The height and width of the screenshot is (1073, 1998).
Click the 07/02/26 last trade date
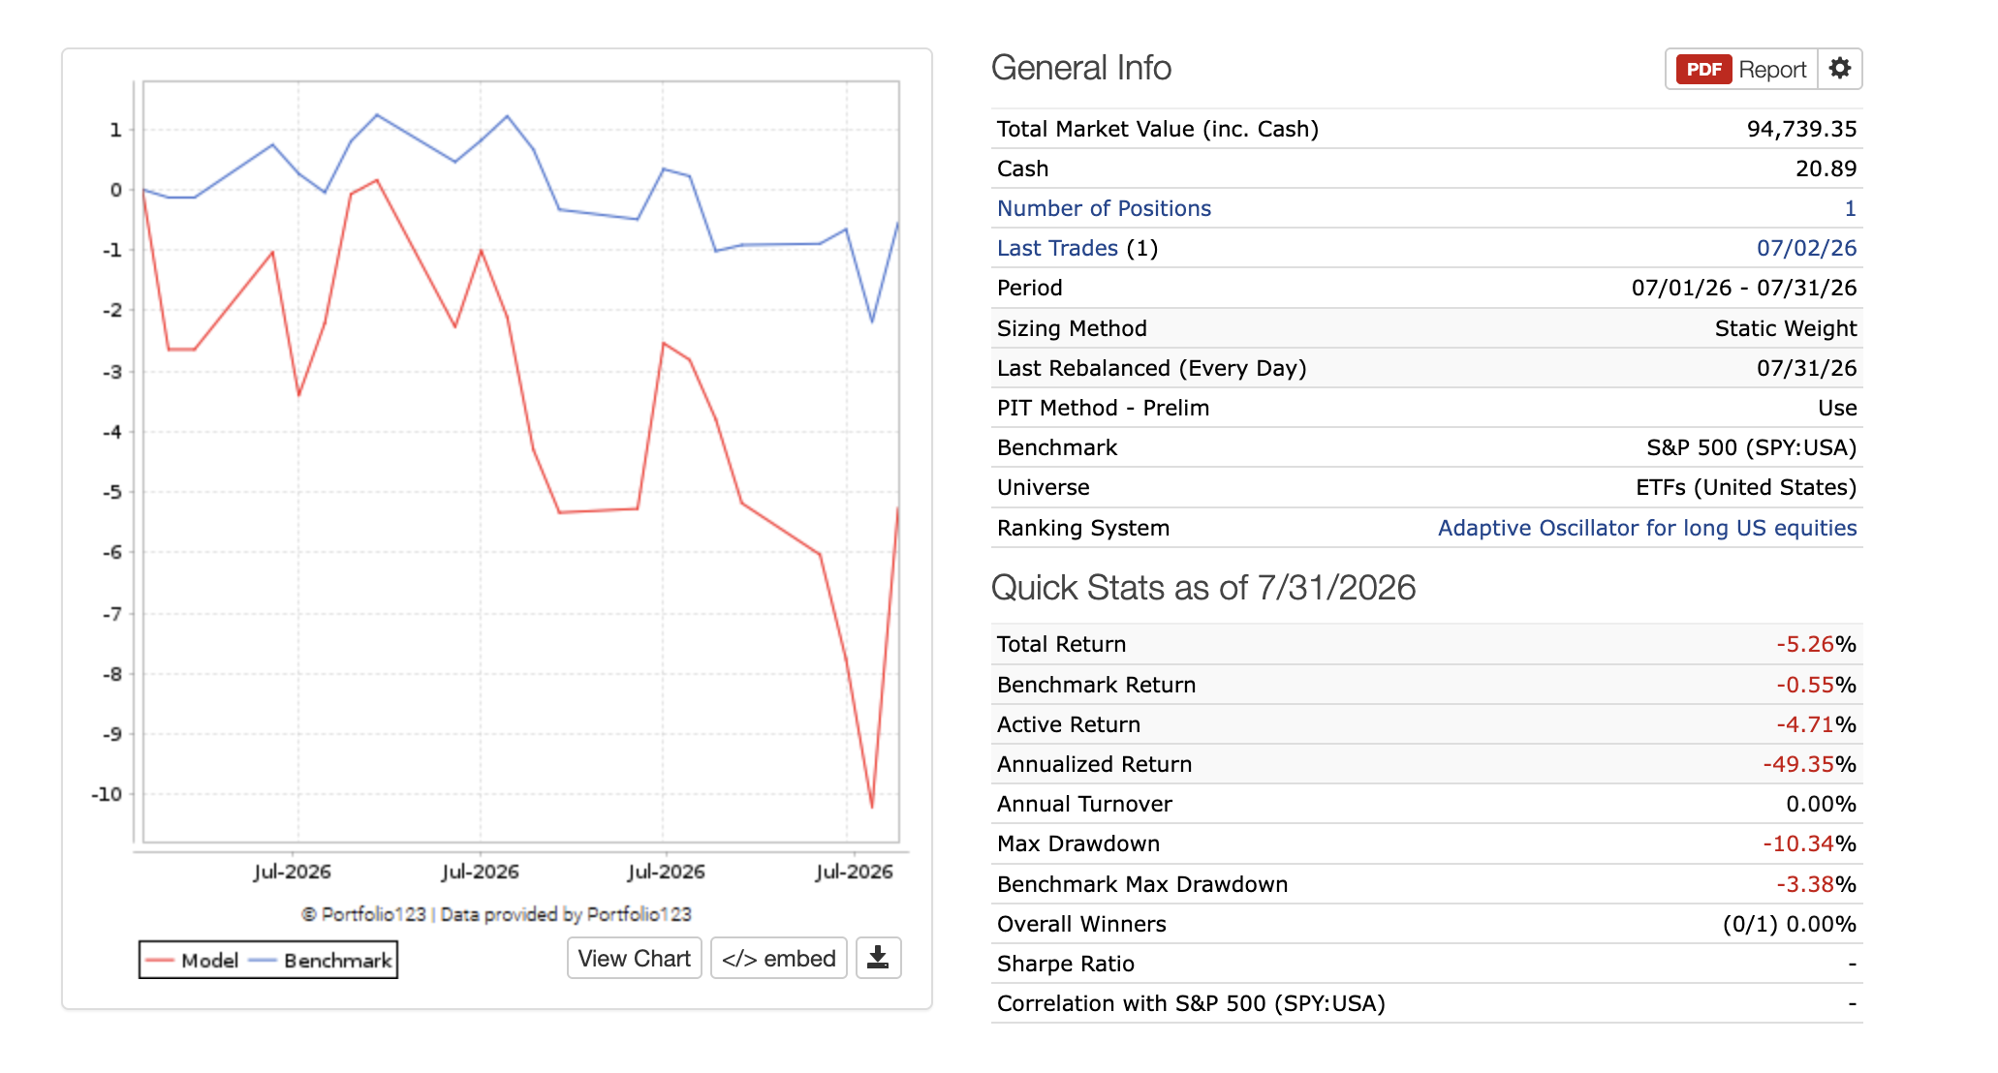pyautogui.click(x=1806, y=248)
